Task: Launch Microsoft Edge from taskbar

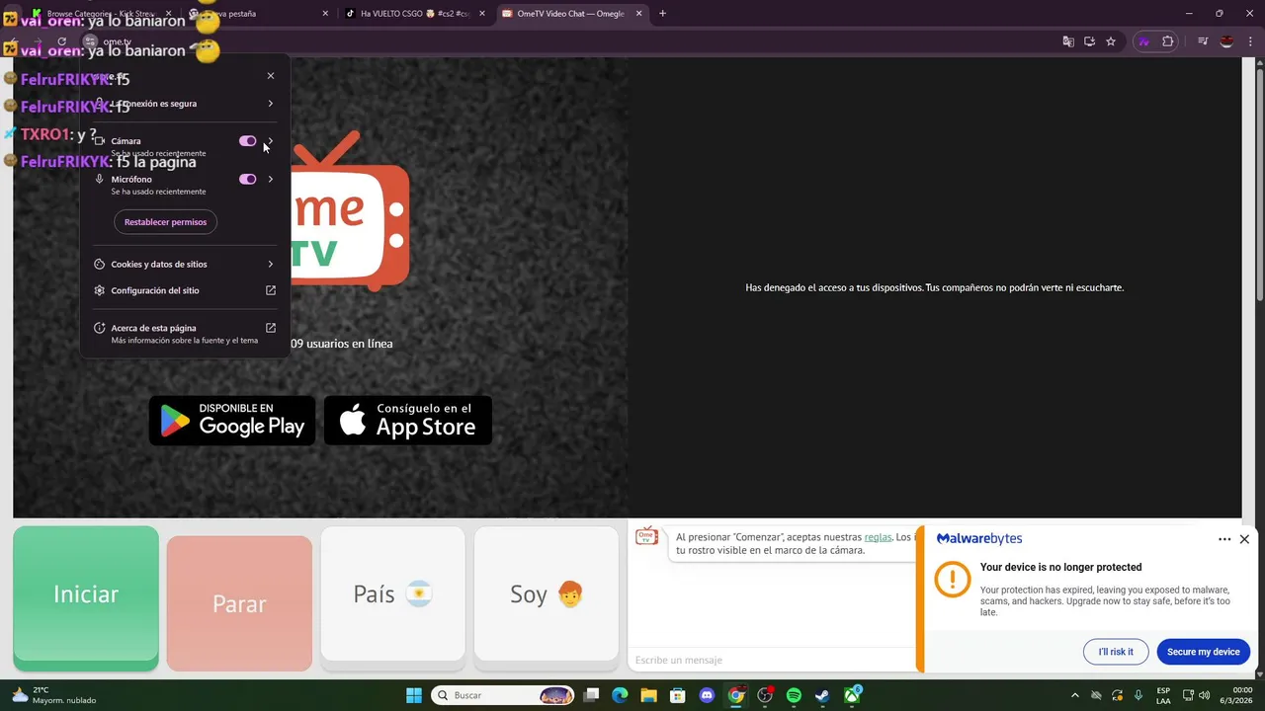Action: click(620, 695)
